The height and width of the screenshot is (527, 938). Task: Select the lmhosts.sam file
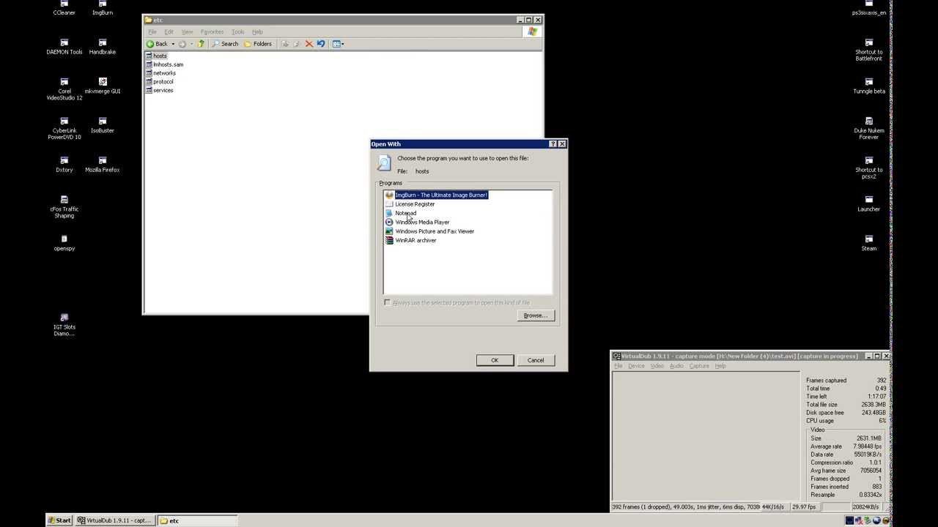point(164,64)
